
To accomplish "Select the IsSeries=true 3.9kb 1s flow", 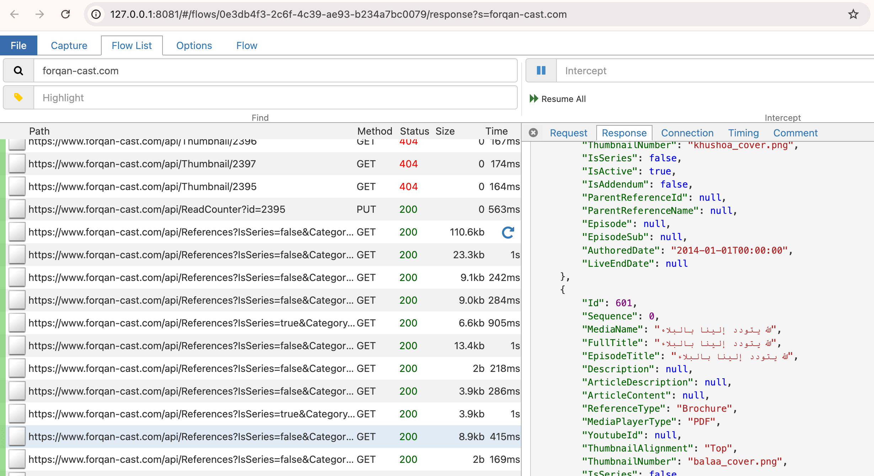I will (192, 414).
